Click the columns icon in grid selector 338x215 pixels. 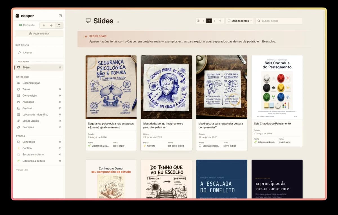[198, 21]
